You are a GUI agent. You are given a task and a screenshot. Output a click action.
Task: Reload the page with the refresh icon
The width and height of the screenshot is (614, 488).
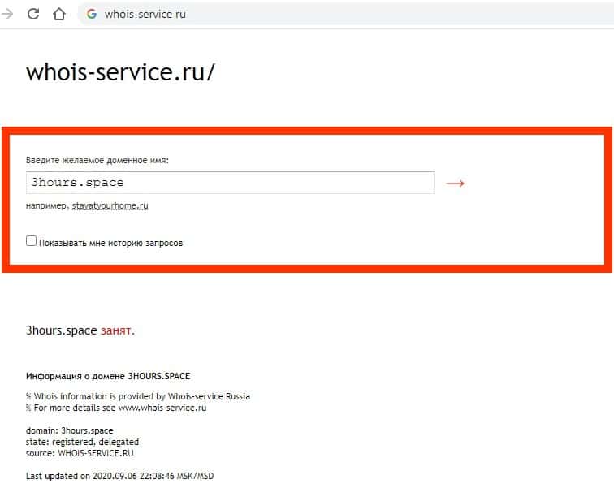(x=32, y=14)
